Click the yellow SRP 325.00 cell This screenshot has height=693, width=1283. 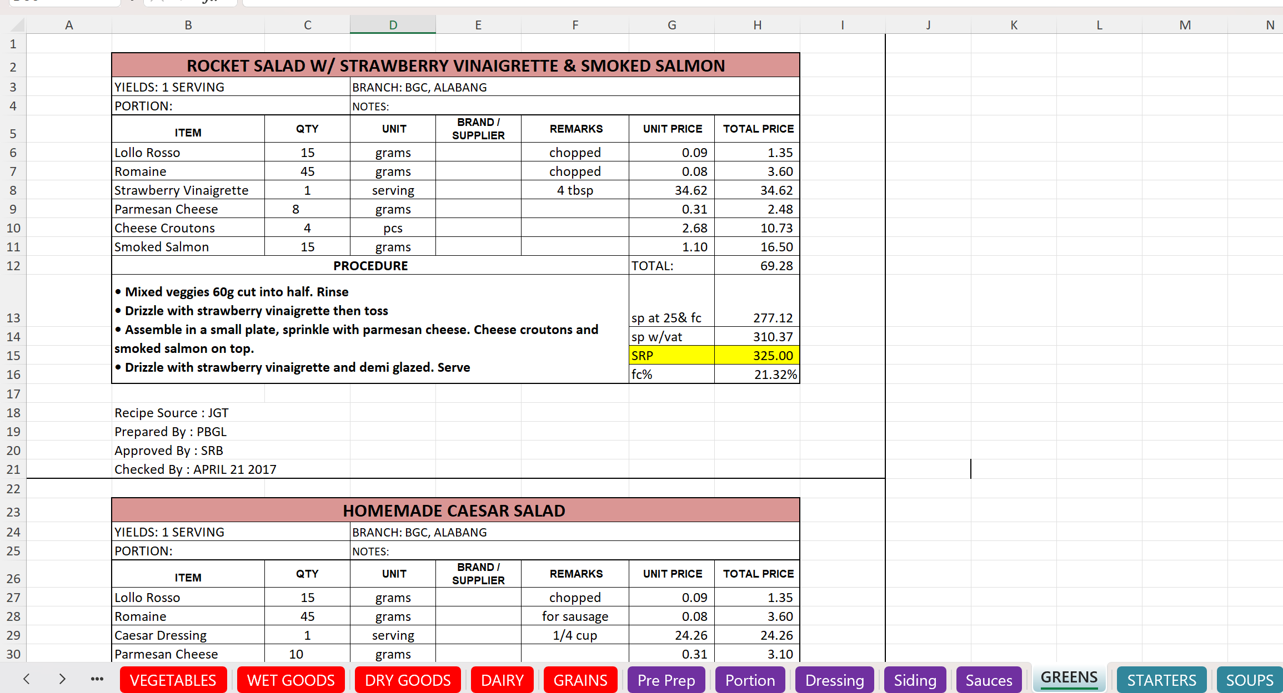756,356
